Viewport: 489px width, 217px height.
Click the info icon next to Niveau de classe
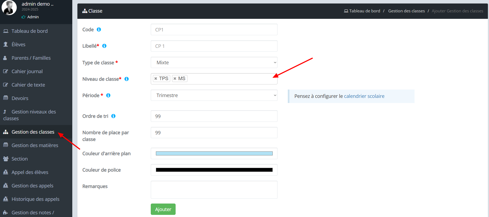click(126, 79)
